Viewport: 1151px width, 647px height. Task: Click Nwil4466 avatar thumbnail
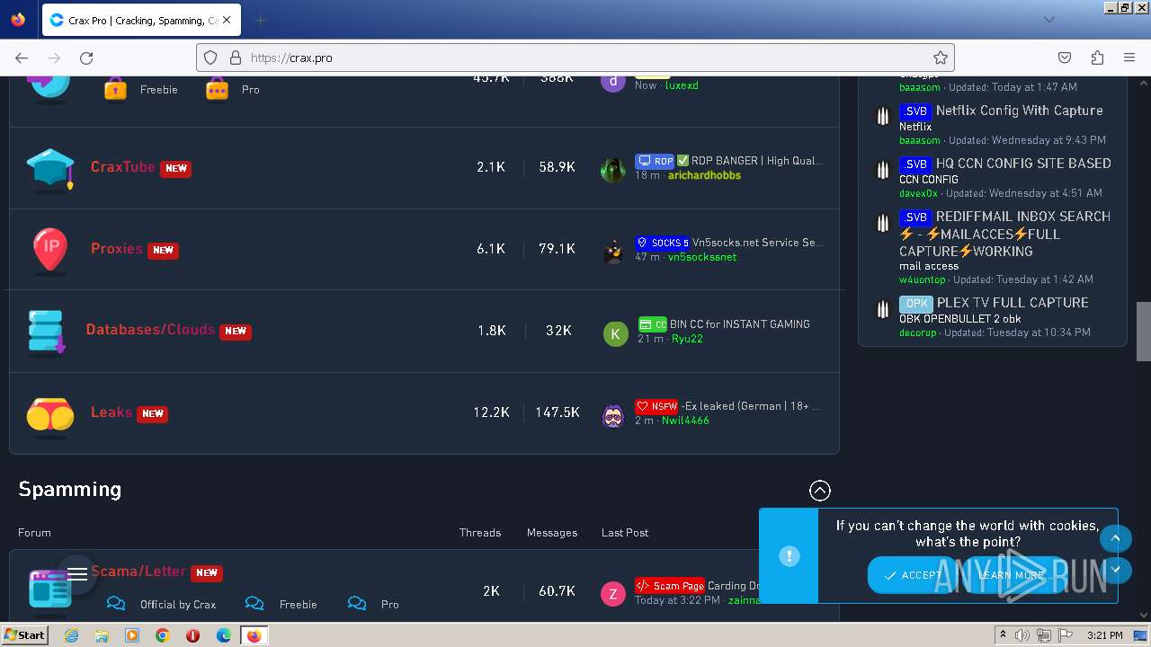613,415
